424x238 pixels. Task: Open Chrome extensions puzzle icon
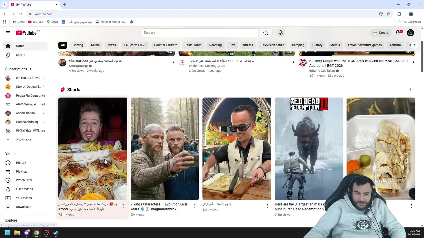pyautogui.click(x=399, y=14)
